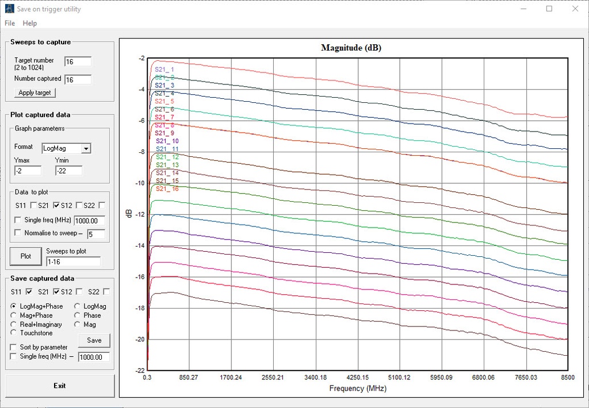
Task: Click the S21_ 12 legend label
Action: coord(167,157)
